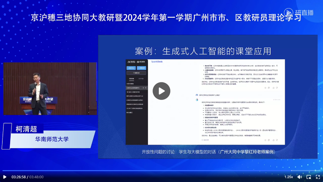Toggle fullscreen mode

click(318, 177)
